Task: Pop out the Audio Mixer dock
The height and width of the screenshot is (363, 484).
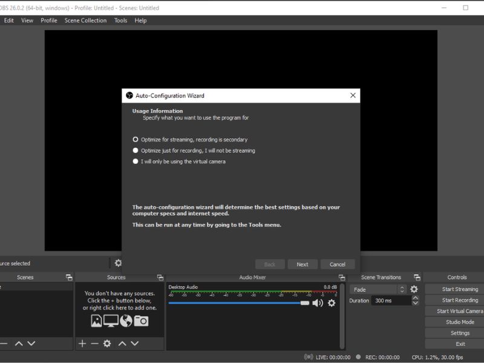Action: pyautogui.click(x=341, y=277)
